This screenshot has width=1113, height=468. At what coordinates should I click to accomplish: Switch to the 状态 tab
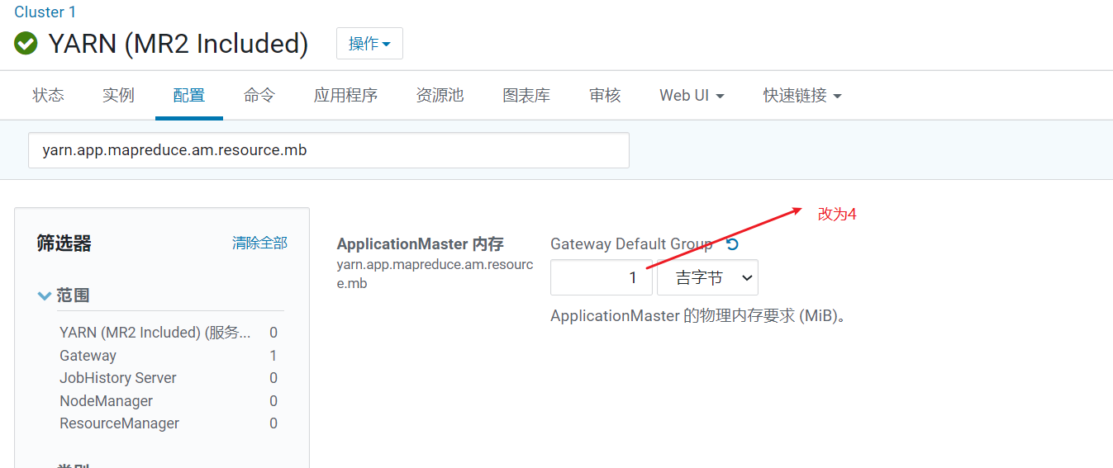tap(48, 96)
